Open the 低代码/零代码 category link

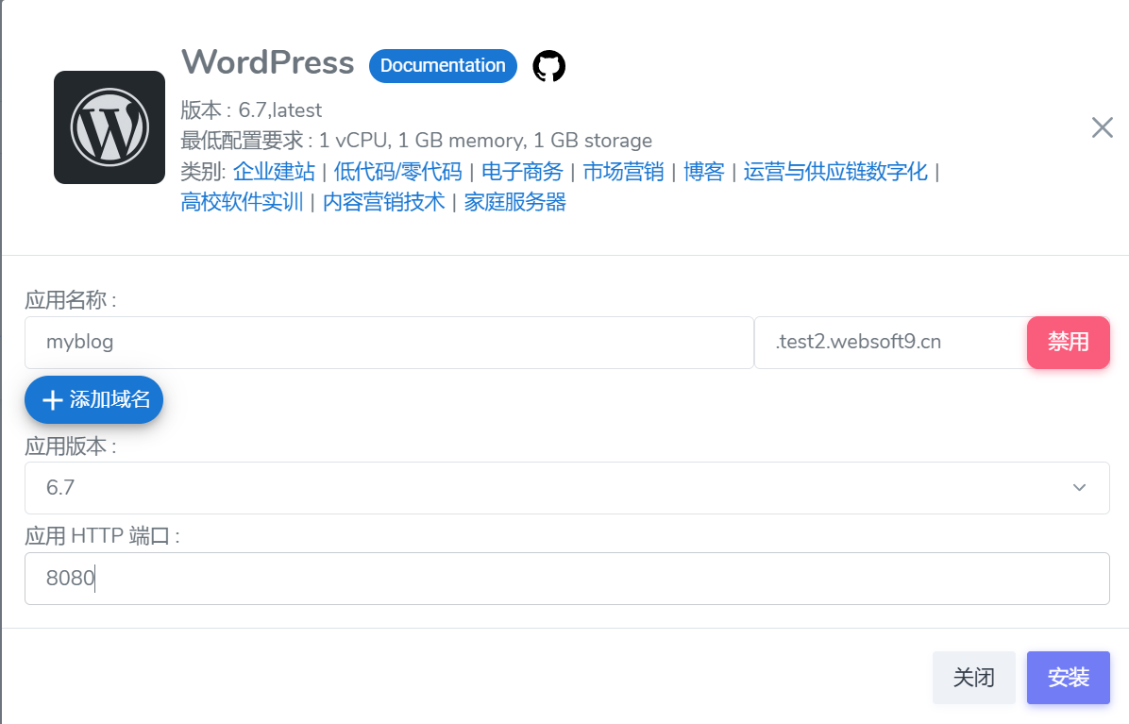(396, 171)
